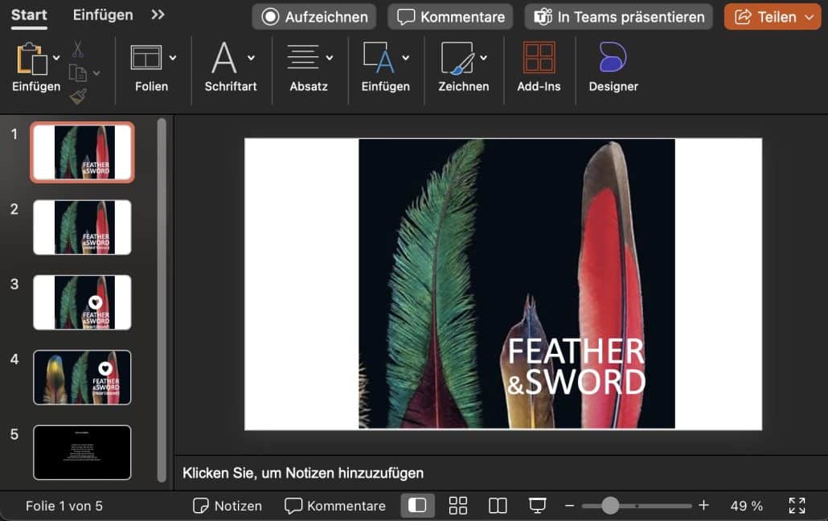
Task: Select the FEATHER &SWORD title on slide
Action: (x=576, y=367)
